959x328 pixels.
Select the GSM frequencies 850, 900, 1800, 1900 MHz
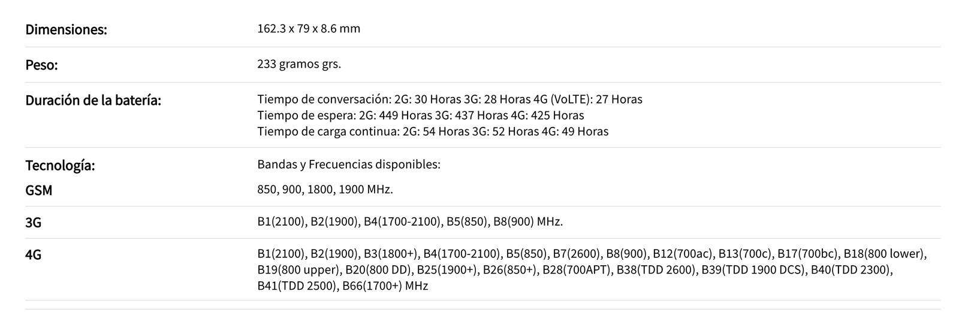coord(325,190)
